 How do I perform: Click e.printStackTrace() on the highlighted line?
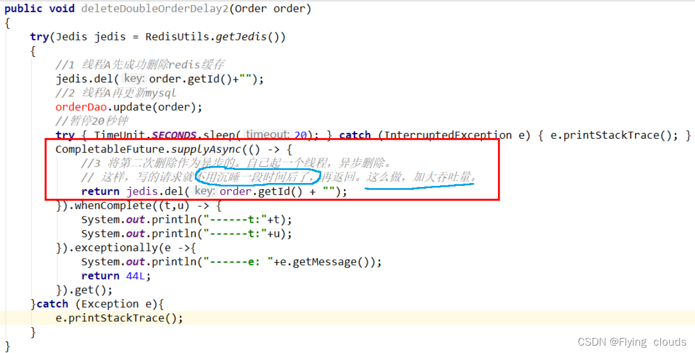(119, 318)
